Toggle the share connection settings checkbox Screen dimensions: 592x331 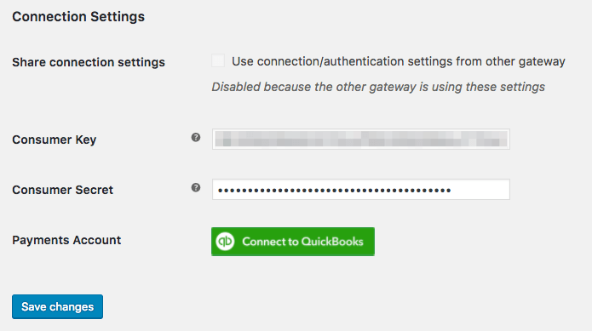point(218,60)
